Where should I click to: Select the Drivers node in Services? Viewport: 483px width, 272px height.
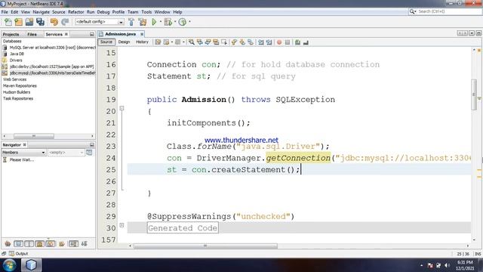point(16,60)
